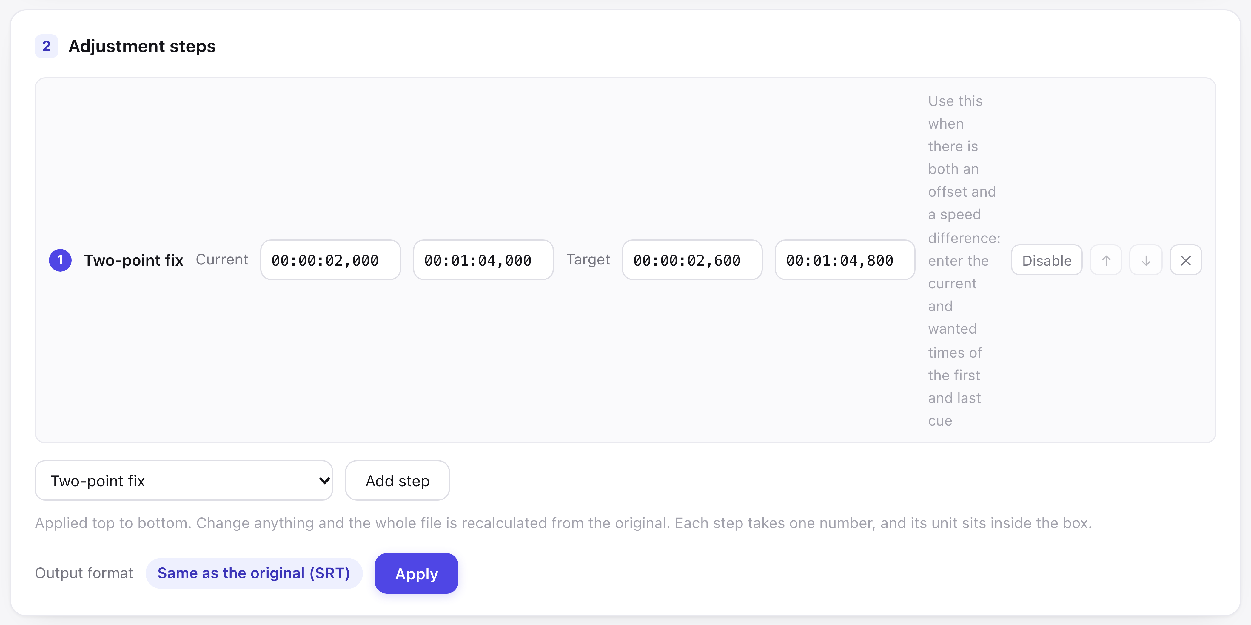Remove the Two-point fix step
The width and height of the screenshot is (1251, 625).
[1185, 260]
